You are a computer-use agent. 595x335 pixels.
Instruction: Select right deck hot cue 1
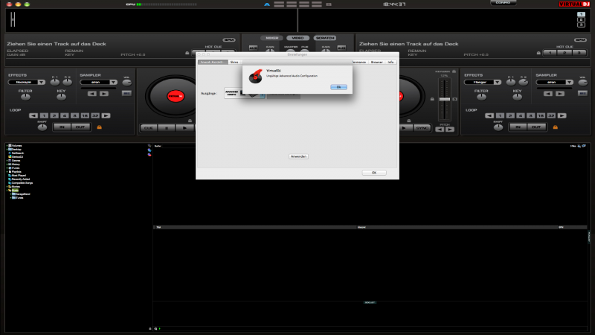pos(550,53)
